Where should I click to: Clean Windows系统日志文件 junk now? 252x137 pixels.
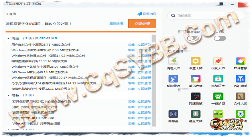click(x=144, y=56)
